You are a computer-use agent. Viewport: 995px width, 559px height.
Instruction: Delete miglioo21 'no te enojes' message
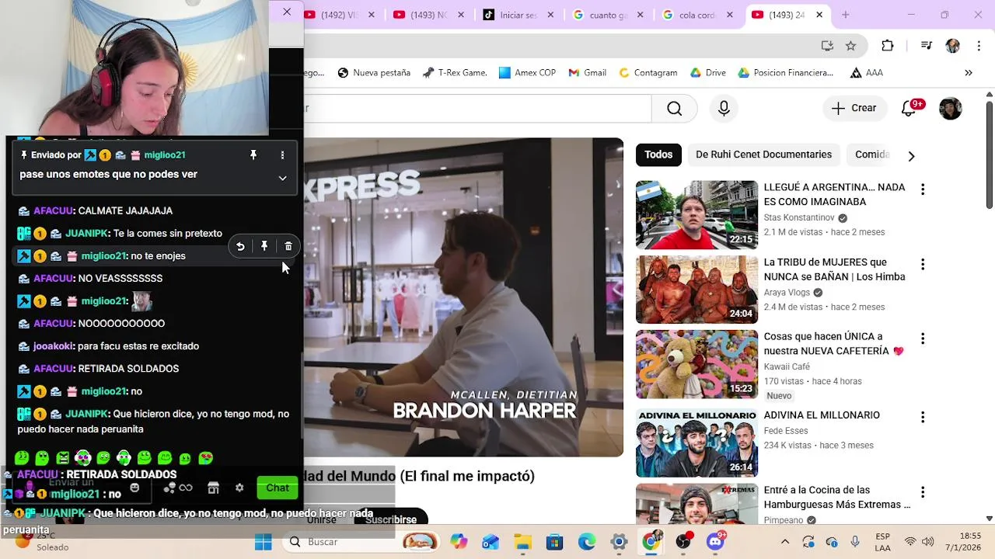[288, 246]
